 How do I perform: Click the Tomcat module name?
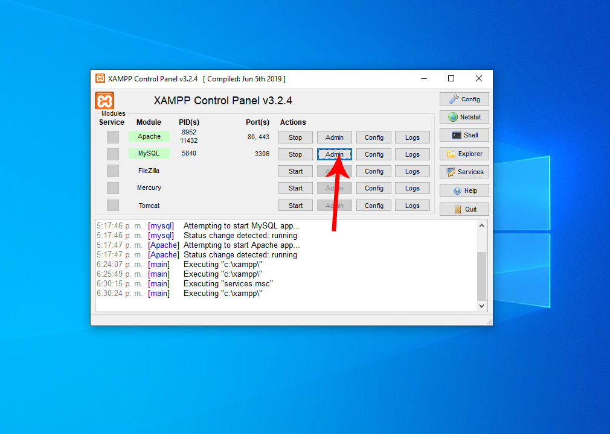149,206
